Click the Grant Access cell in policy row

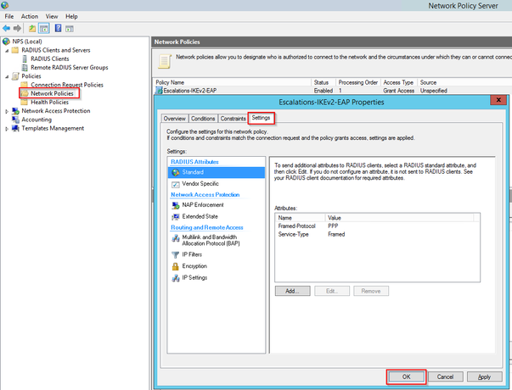[x=399, y=91]
